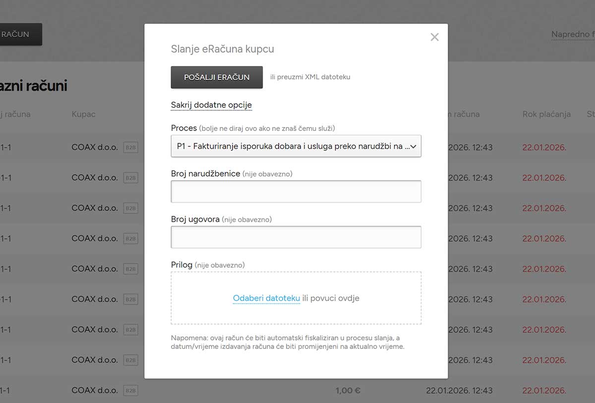This screenshot has height=403, width=595.
Task: Click the red due date in first row
Action: point(544,147)
